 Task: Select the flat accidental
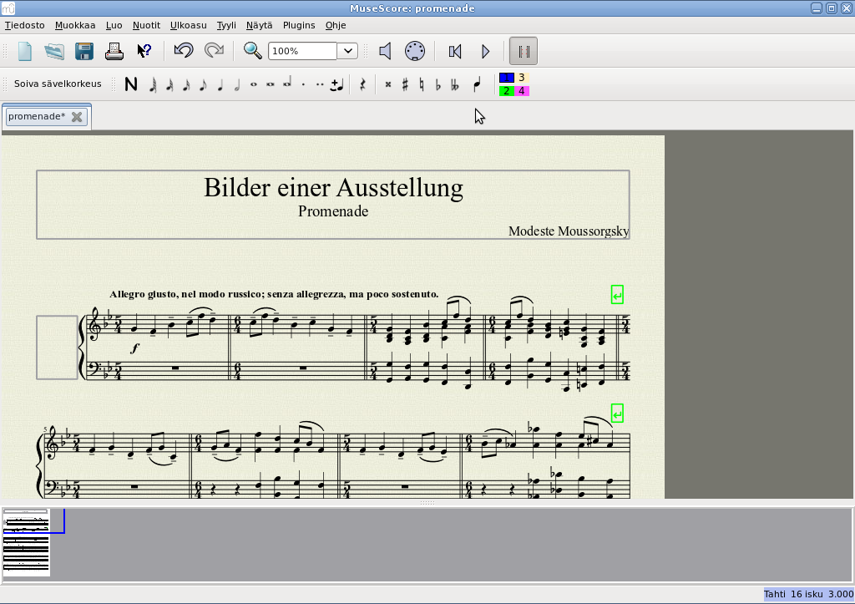(438, 84)
